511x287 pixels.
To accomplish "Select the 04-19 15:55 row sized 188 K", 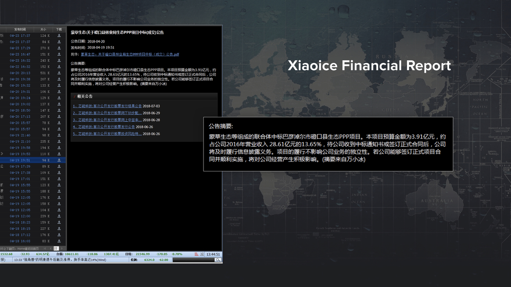I will pos(33,191).
